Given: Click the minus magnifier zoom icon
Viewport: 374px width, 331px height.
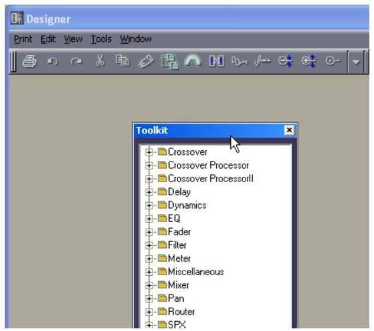Looking at the screenshot, I should tap(285, 61).
